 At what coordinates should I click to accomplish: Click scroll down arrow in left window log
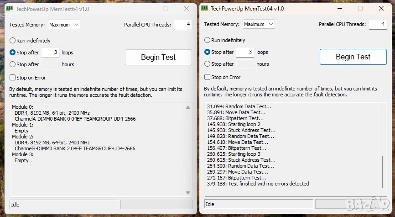coord(187,192)
